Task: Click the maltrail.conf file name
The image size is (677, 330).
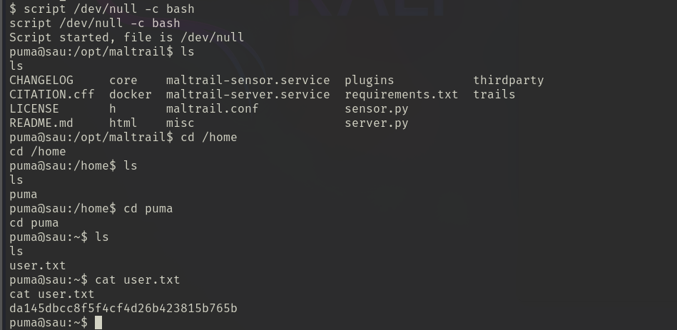Action: [x=212, y=108]
